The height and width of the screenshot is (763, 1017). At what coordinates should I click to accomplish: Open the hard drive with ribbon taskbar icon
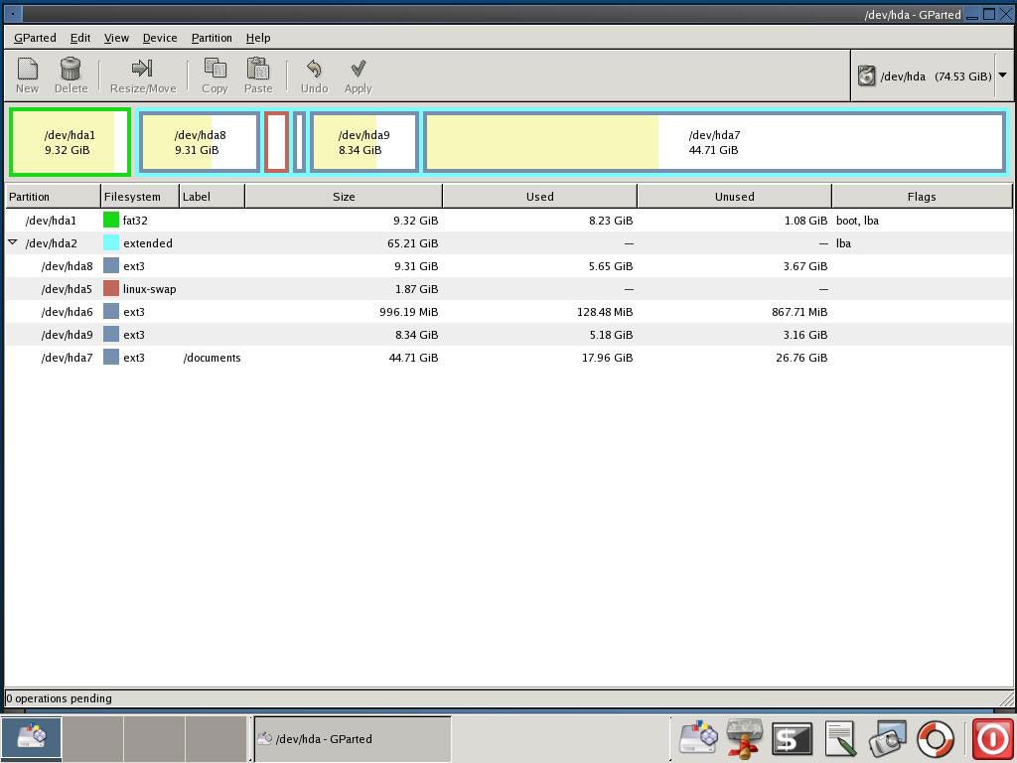[x=745, y=738]
